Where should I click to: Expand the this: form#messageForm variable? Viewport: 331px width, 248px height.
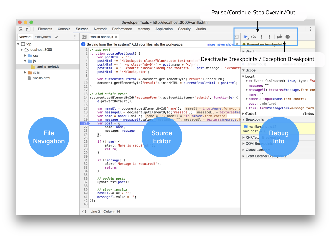[247, 108]
